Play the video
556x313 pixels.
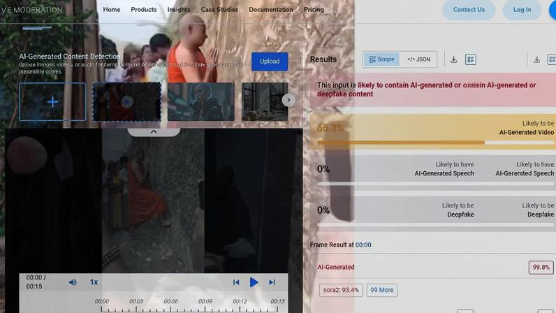(x=254, y=282)
